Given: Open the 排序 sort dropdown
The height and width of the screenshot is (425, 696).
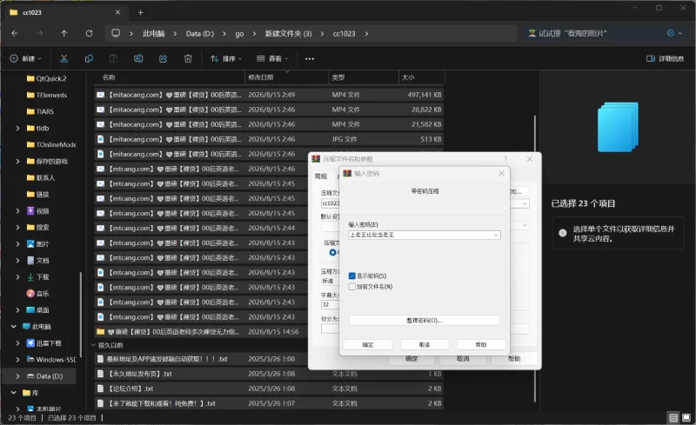Looking at the screenshot, I should pos(226,58).
